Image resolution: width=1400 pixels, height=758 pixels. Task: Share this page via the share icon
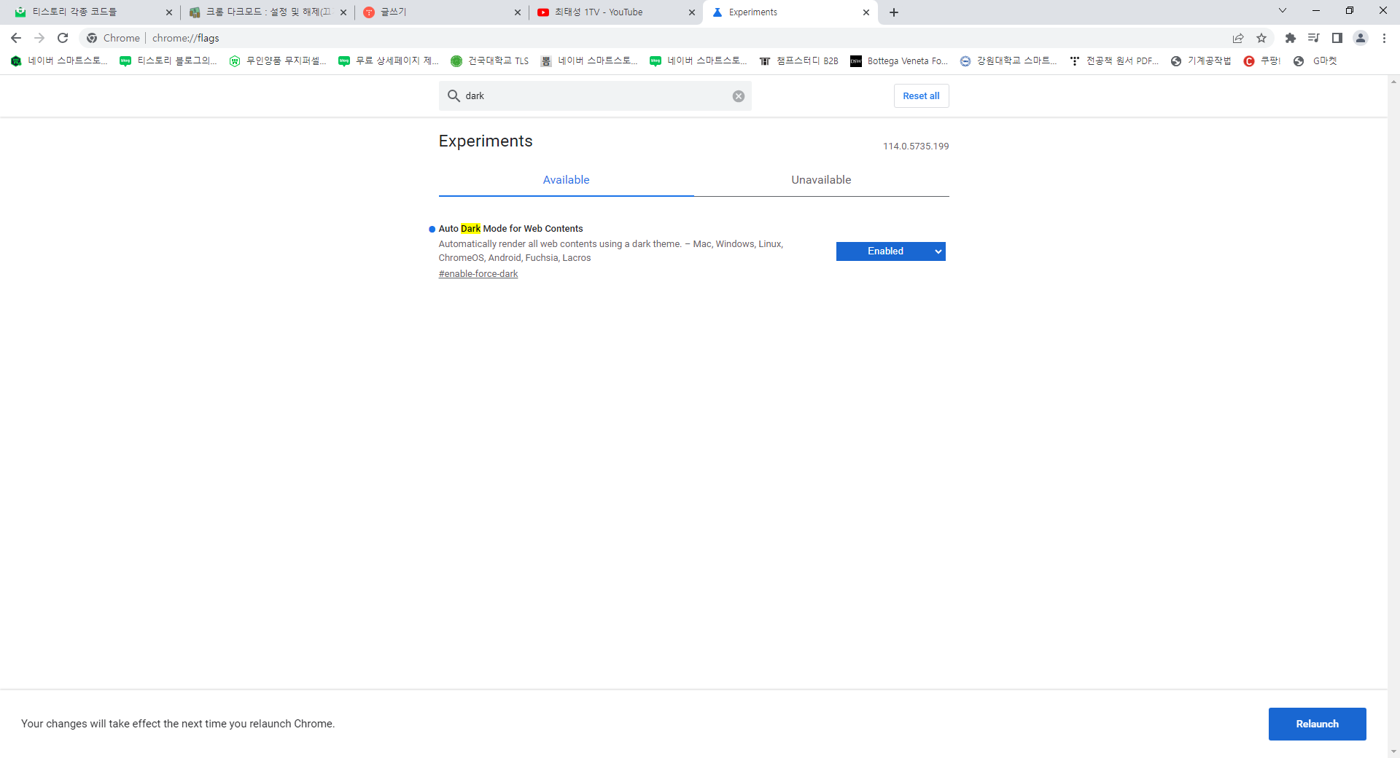tap(1238, 38)
